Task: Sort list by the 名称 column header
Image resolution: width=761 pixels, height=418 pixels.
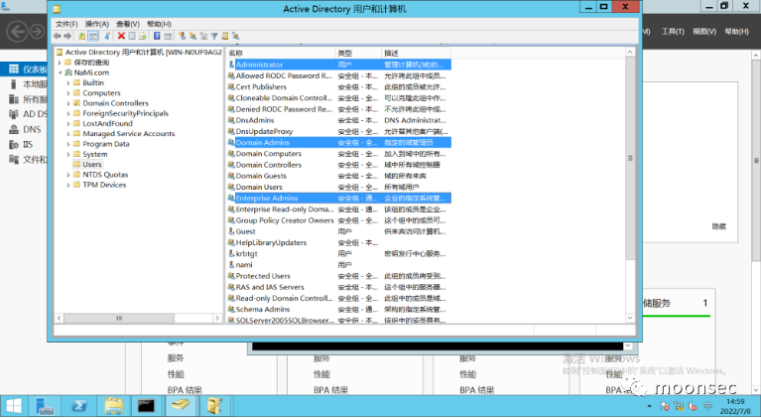Action: pos(280,53)
